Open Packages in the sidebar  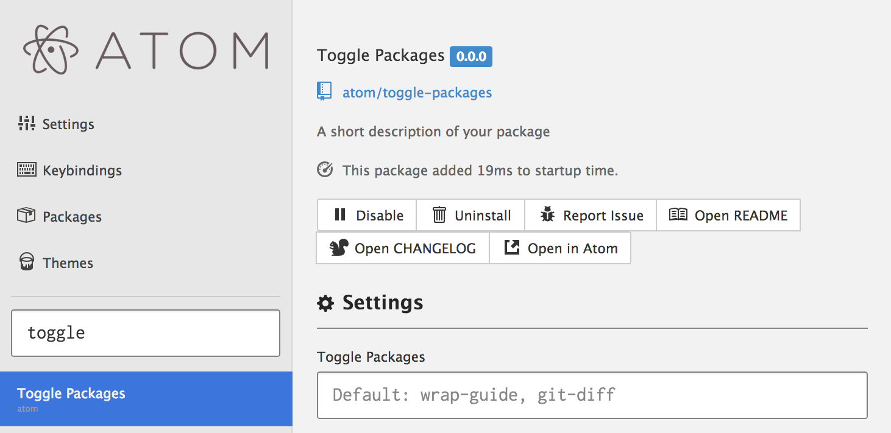click(59, 217)
